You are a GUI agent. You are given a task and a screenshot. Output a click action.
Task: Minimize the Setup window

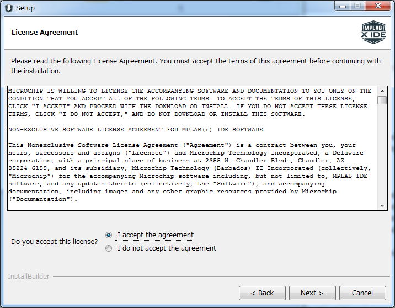[x=342, y=6]
